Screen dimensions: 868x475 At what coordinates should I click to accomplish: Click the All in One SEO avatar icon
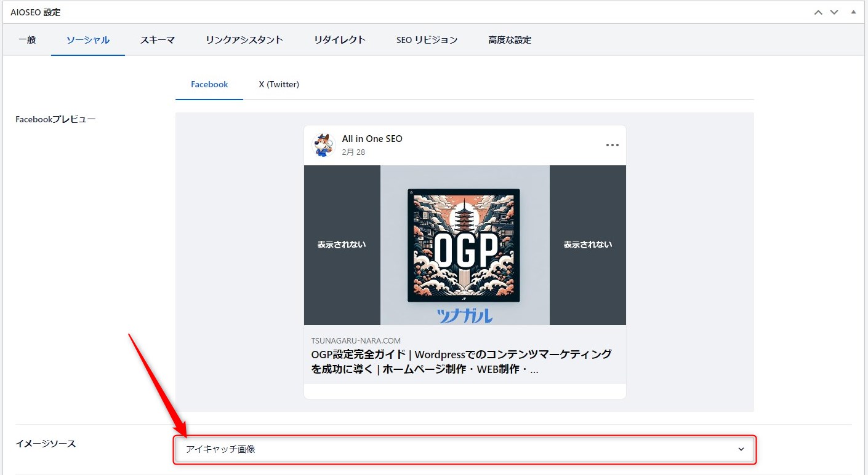click(x=323, y=145)
